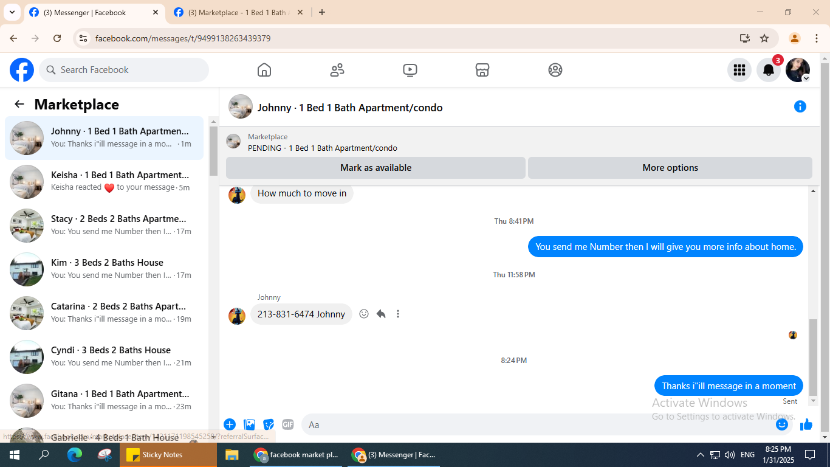Switch to the Marketplace 1 Bed browser tab
This screenshot has height=467, width=830.
239,13
